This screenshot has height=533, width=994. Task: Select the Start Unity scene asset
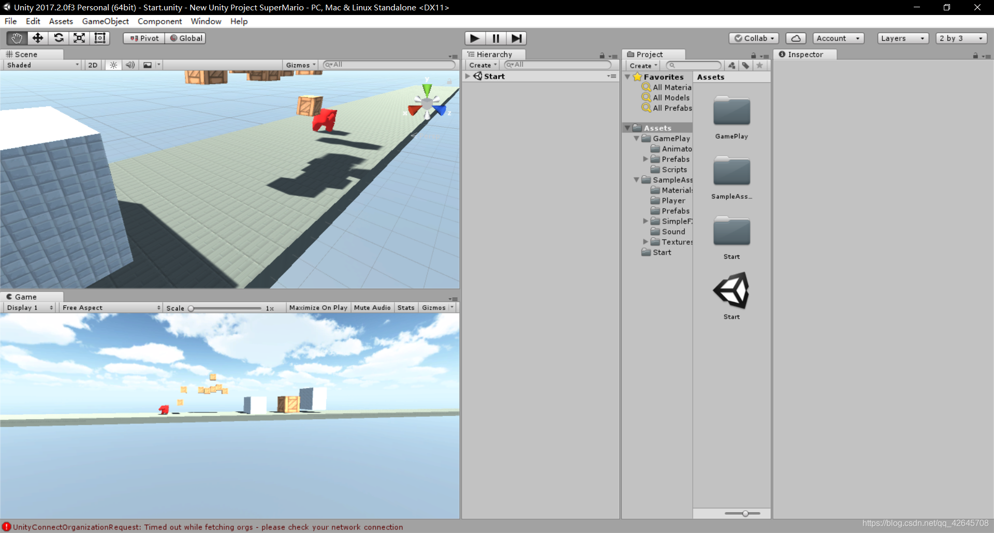pyautogui.click(x=732, y=290)
